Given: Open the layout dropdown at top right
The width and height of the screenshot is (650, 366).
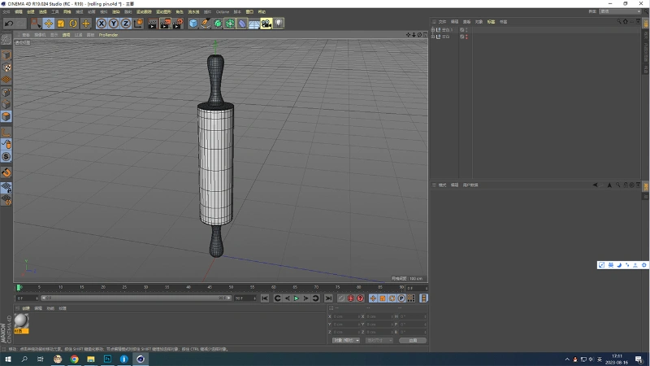Looking at the screenshot, I should pyautogui.click(x=621, y=11).
